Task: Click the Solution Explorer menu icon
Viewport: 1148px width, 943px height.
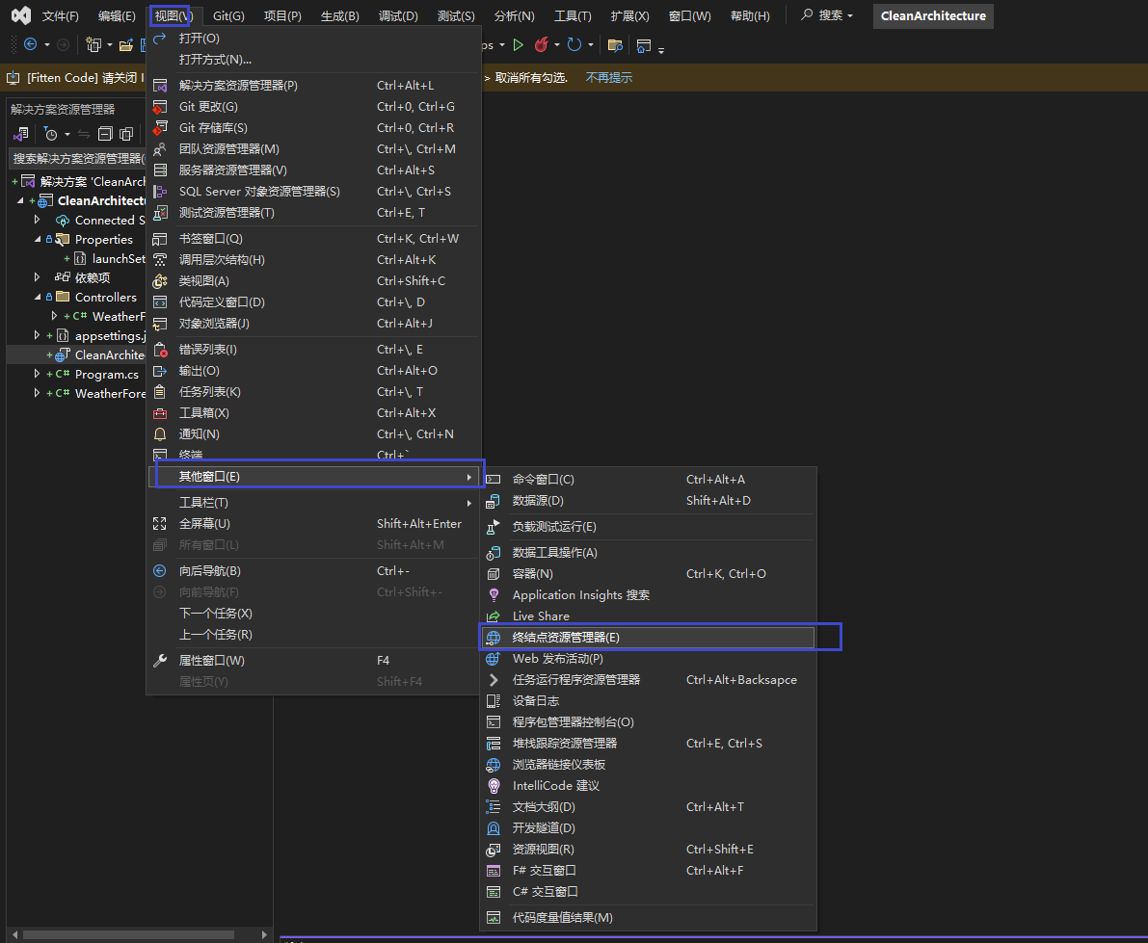Action: pos(160,86)
